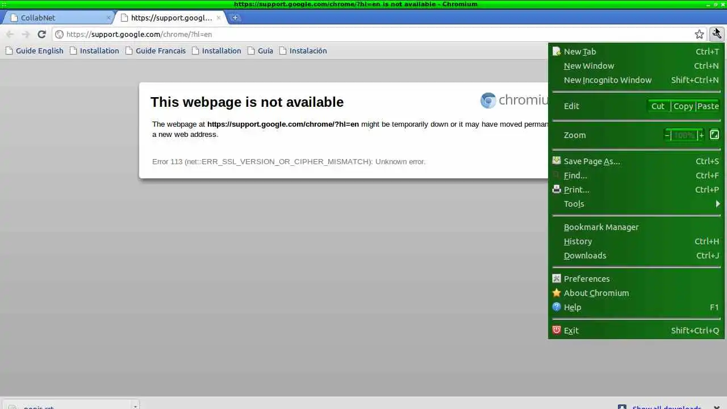Screen dimensions: 727x409
Task: Click the Cut button in Edit row
Action: click(658, 106)
